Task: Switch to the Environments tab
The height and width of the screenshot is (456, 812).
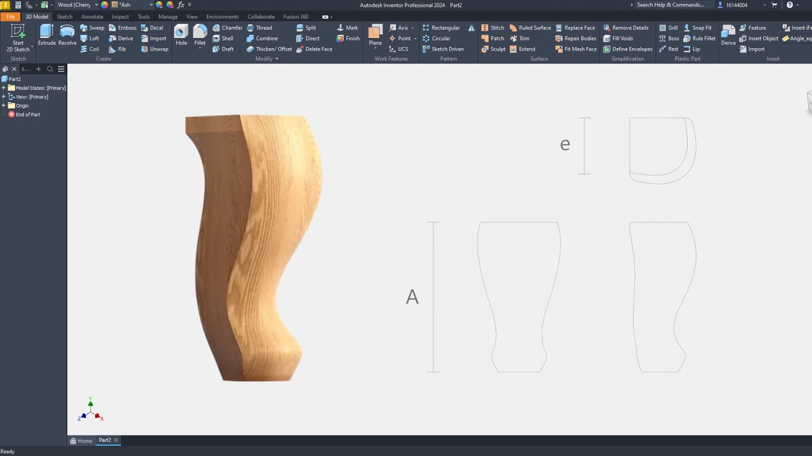Action: coord(223,17)
